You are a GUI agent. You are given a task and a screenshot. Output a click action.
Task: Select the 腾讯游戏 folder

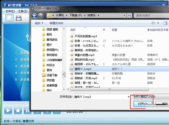52,40
